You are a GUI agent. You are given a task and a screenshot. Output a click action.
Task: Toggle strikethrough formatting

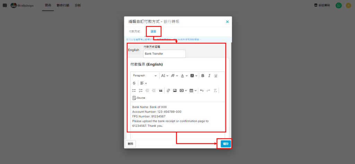134,83
